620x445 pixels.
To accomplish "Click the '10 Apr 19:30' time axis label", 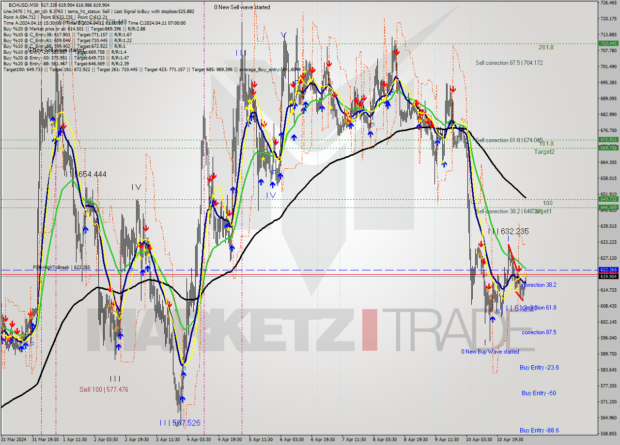I will [x=509, y=440].
